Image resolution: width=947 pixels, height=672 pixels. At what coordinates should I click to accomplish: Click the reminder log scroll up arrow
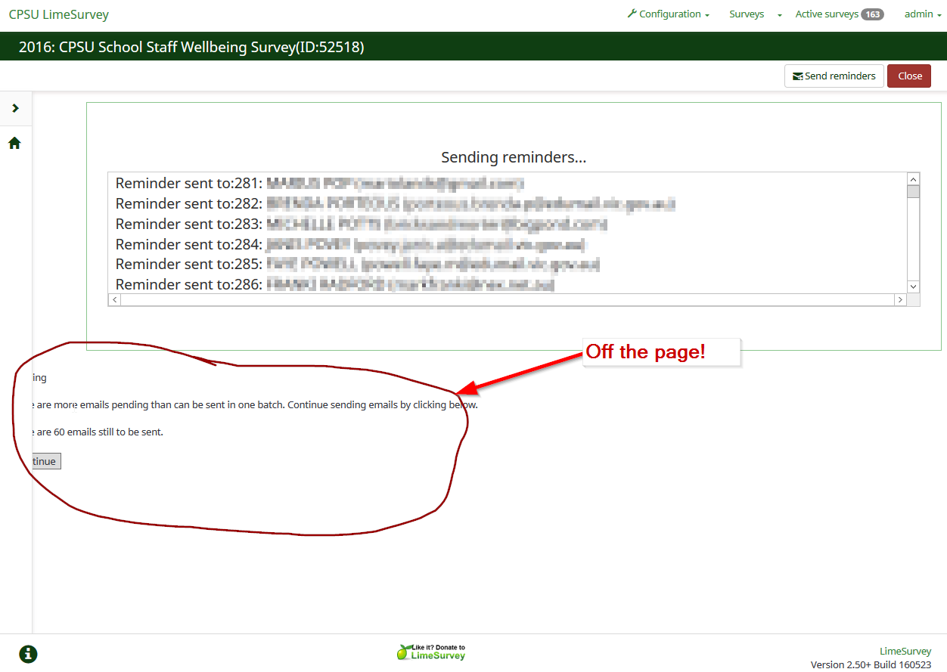coord(913,179)
